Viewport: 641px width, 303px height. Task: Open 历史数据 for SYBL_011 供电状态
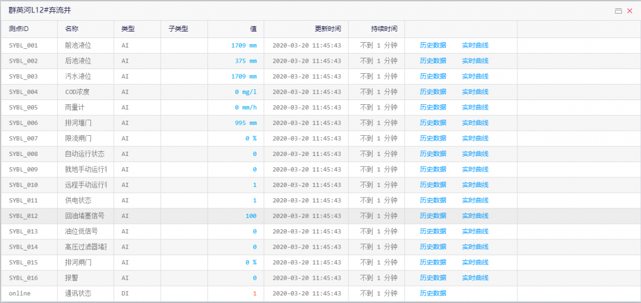[433, 201]
